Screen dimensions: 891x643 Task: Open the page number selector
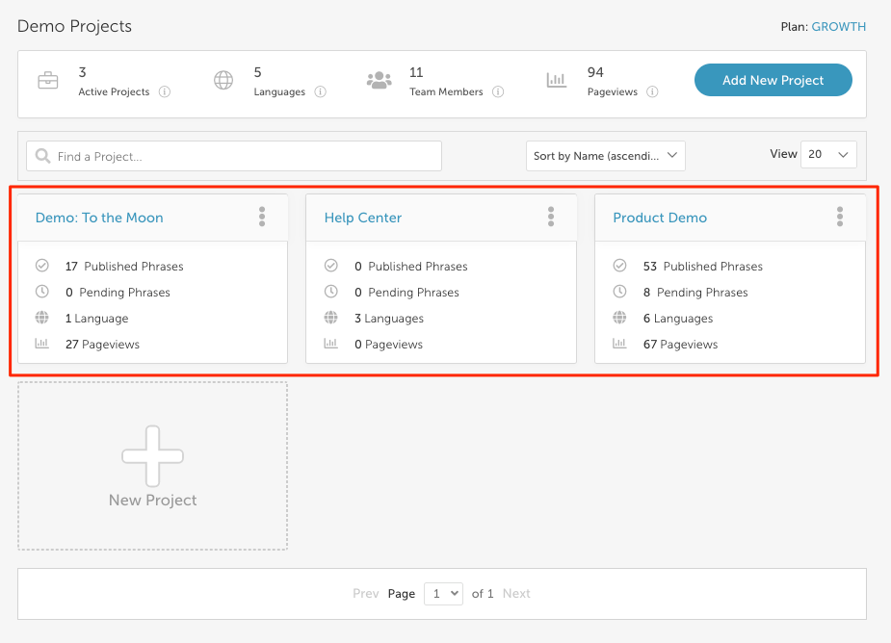pyautogui.click(x=443, y=594)
